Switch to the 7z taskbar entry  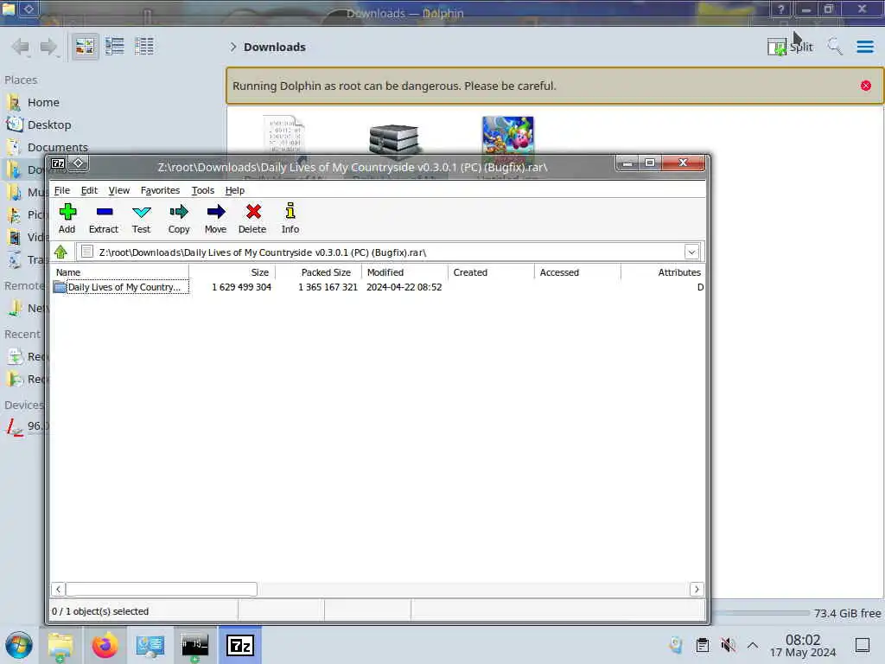pos(240,645)
